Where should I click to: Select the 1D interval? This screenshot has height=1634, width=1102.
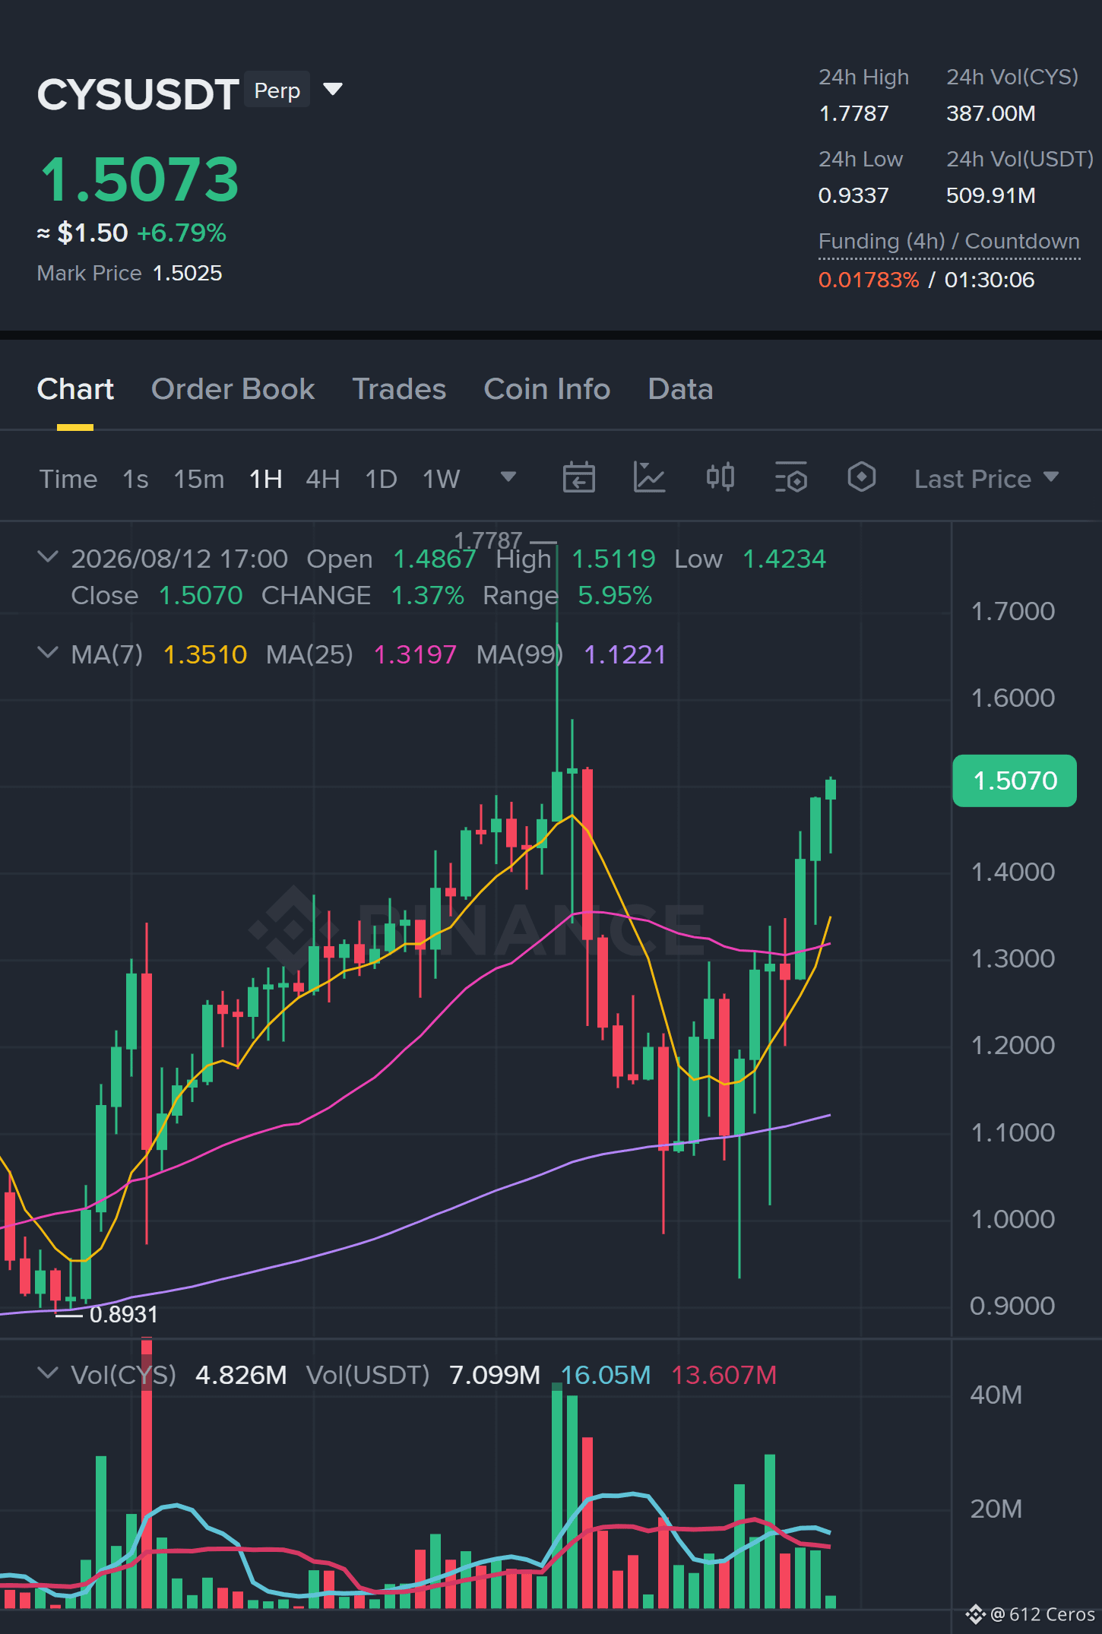[382, 479]
